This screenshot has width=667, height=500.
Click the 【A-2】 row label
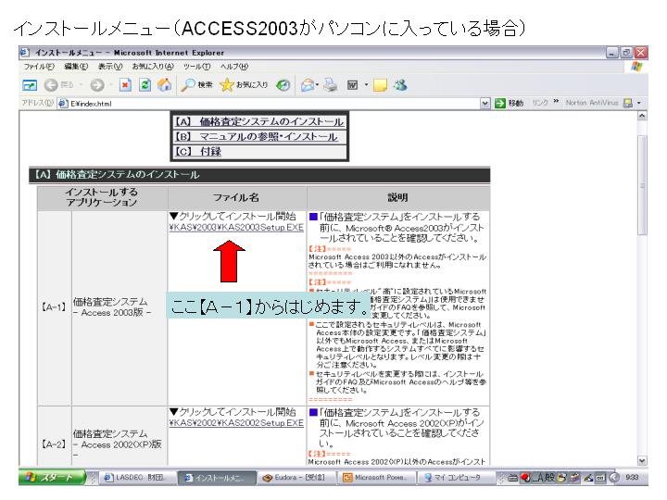[x=54, y=444]
